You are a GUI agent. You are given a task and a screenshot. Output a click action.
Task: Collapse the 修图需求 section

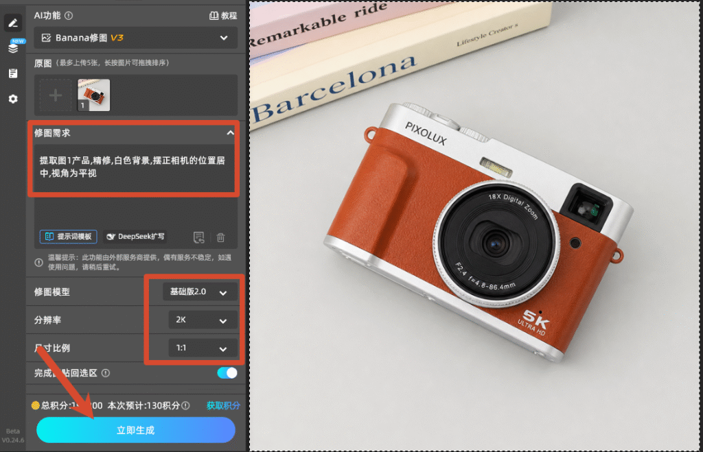point(230,132)
